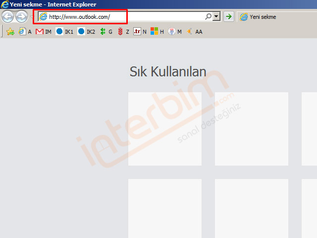Open the IK1 favorites bookmark

tap(64, 32)
